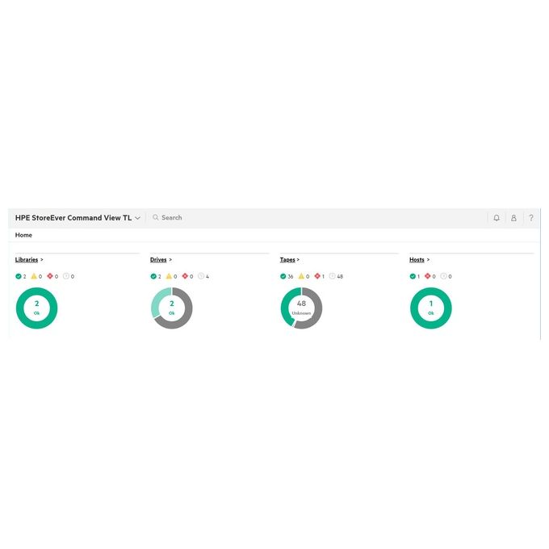Image resolution: width=549 pixels, height=549 pixels.
Task: Click the Hosts OK green check status icon
Action: [x=413, y=276]
